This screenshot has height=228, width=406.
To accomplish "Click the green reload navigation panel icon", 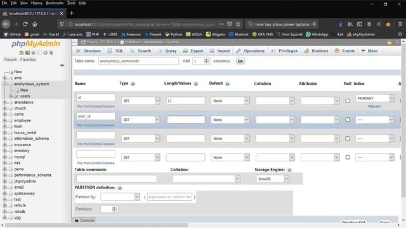I will click(x=51, y=53).
